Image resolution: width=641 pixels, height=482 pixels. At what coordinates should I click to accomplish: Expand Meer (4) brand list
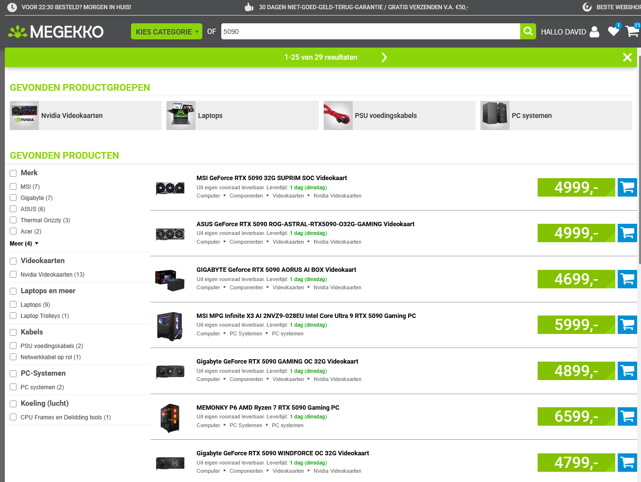24,244
